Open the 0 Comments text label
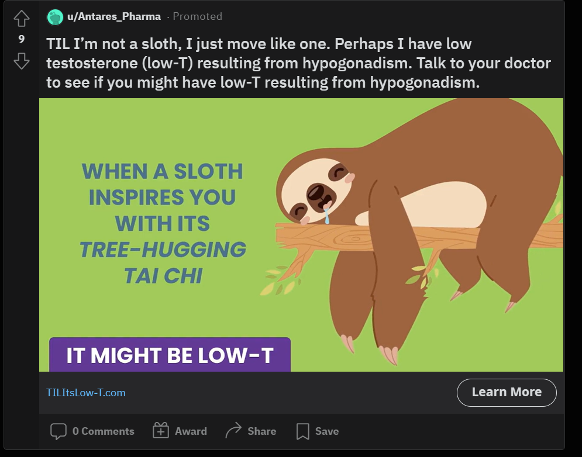582x457 pixels. click(x=103, y=431)
